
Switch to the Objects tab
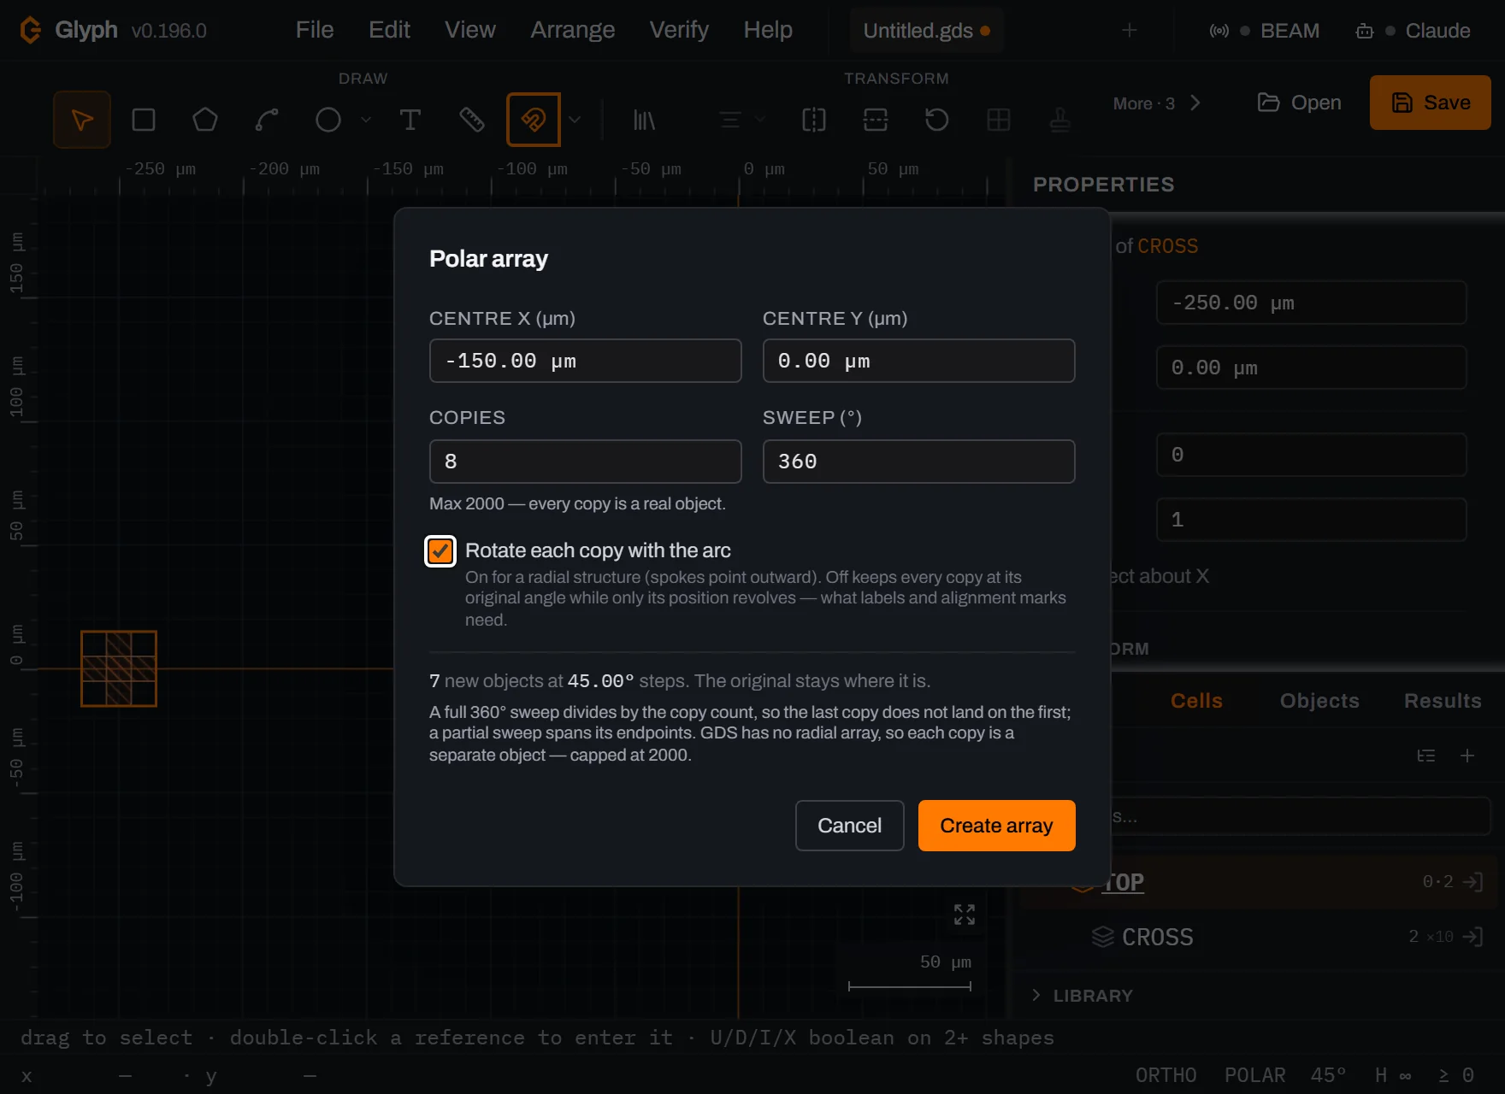tap(1319, 701)
